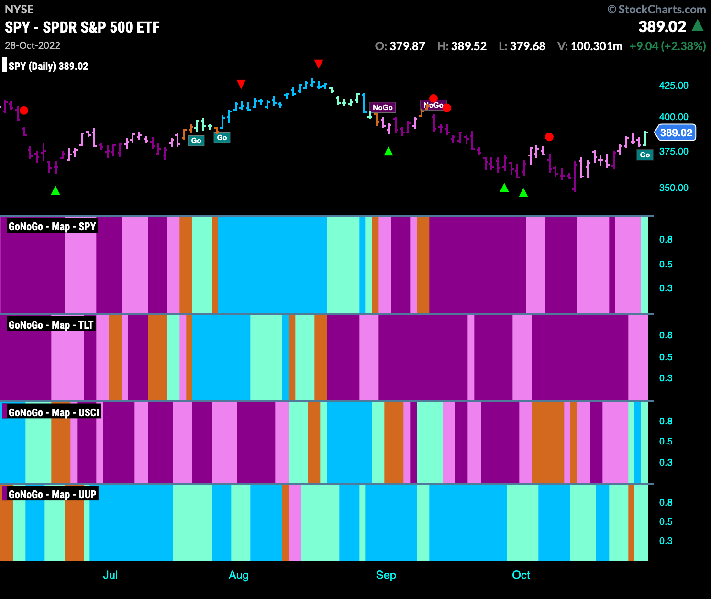The image size is (711, 599).
Task: Click the 400.00 price axis label
Action: click(674, 117)
